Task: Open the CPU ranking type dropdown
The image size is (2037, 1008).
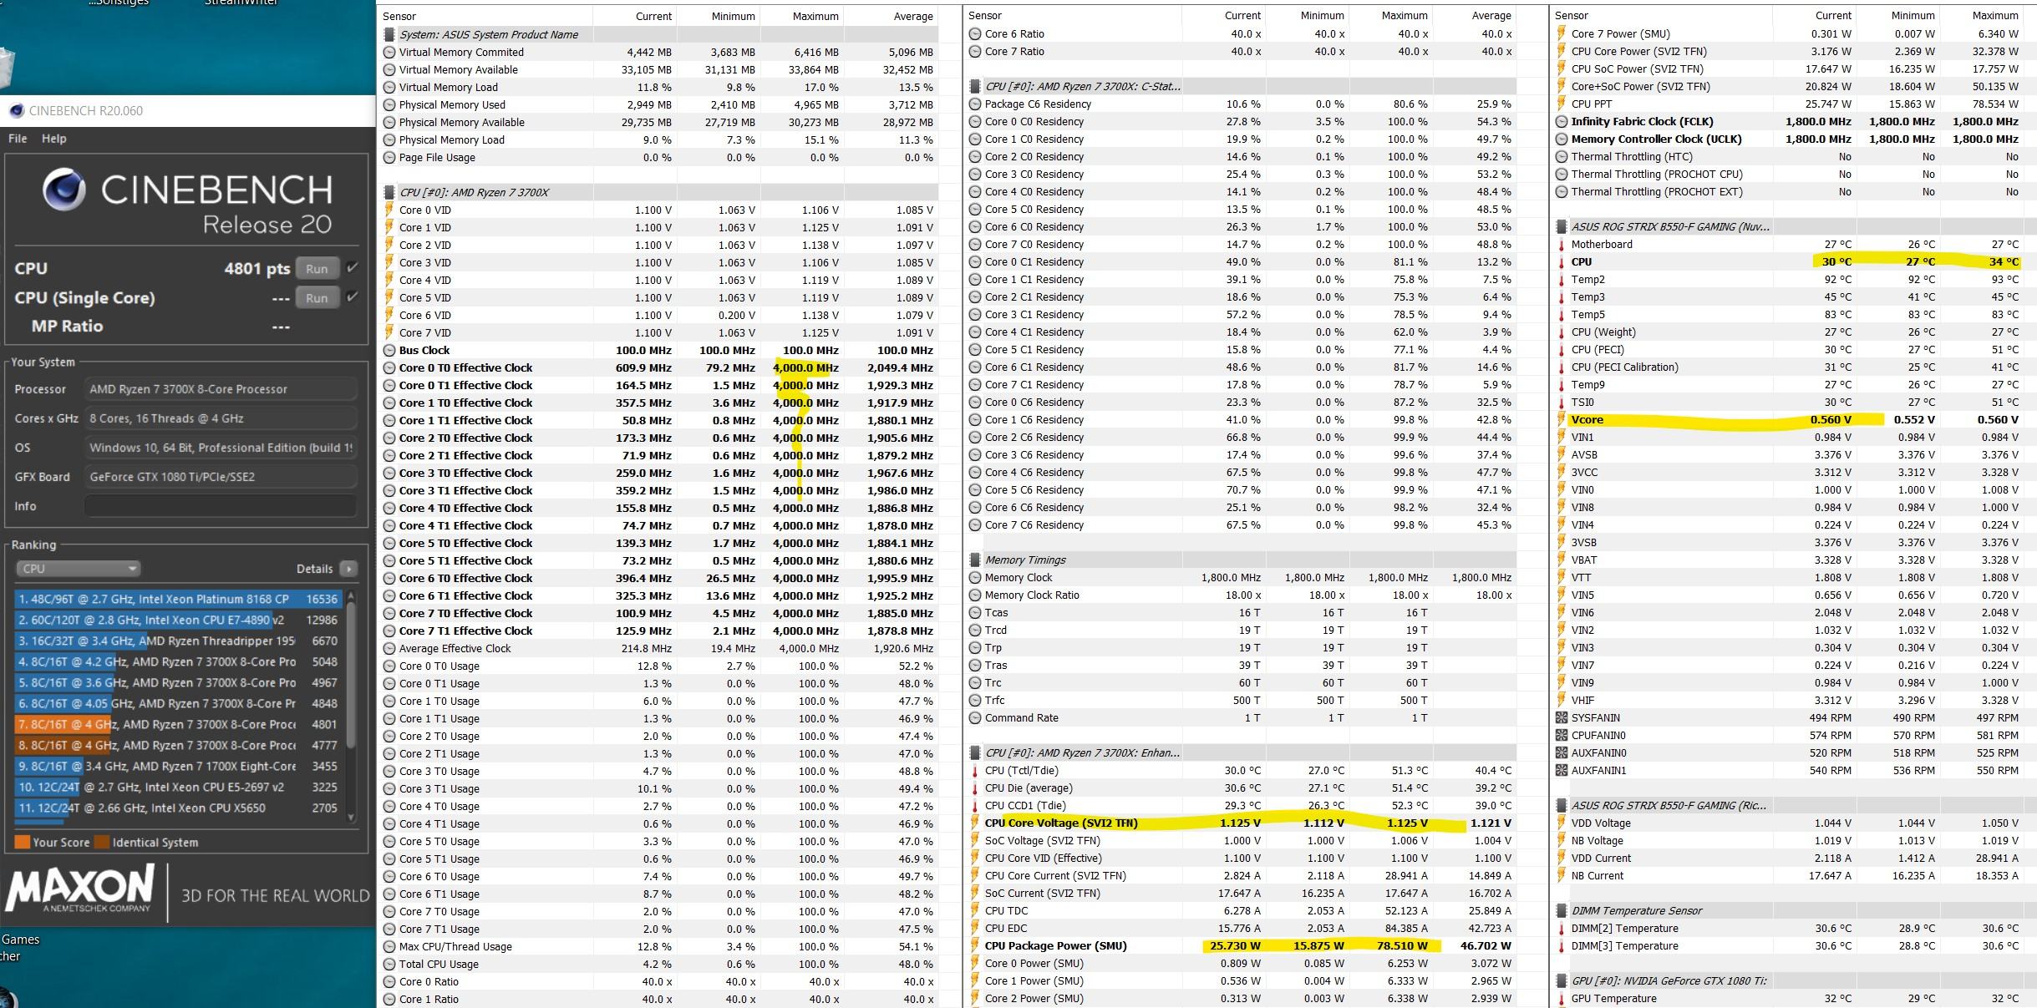Action: click(x=78, y=569)
